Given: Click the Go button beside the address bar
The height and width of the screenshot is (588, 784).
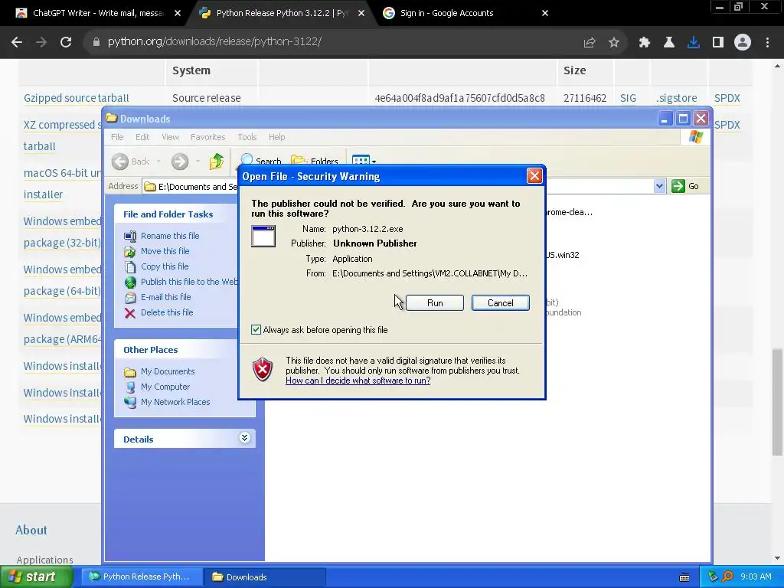Looking at the screenshot, I should pos(685,186).
